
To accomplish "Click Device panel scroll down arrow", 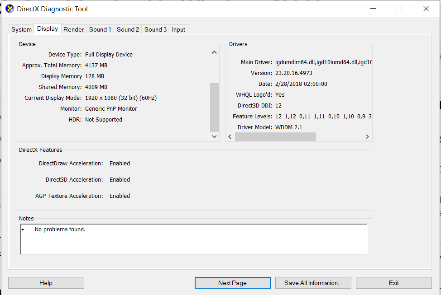I will [214, 136].
